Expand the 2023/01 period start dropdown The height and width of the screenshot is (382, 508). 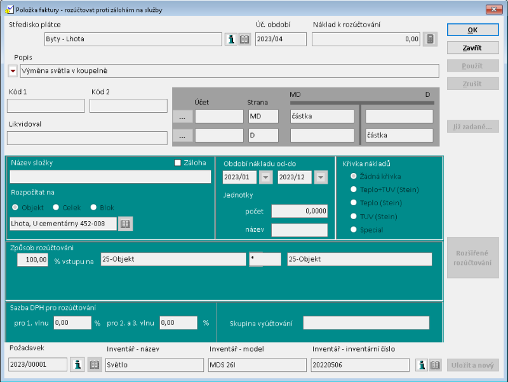click(265, 177)
